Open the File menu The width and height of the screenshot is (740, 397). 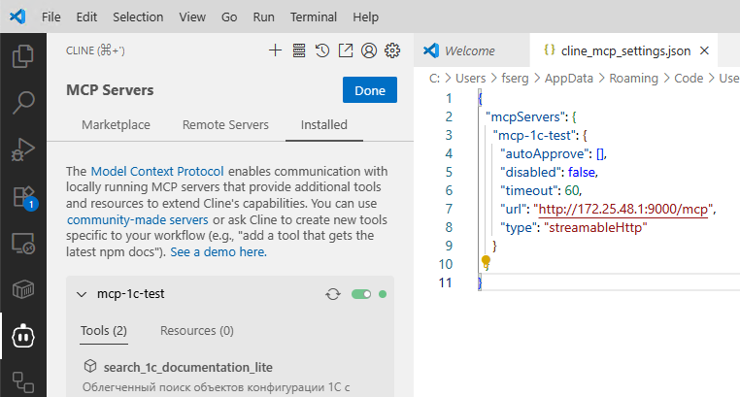pyautogui.click(x=50, y=17)
